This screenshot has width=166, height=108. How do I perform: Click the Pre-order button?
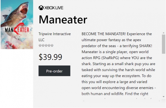pyautogui.click(x=54, y=71)
